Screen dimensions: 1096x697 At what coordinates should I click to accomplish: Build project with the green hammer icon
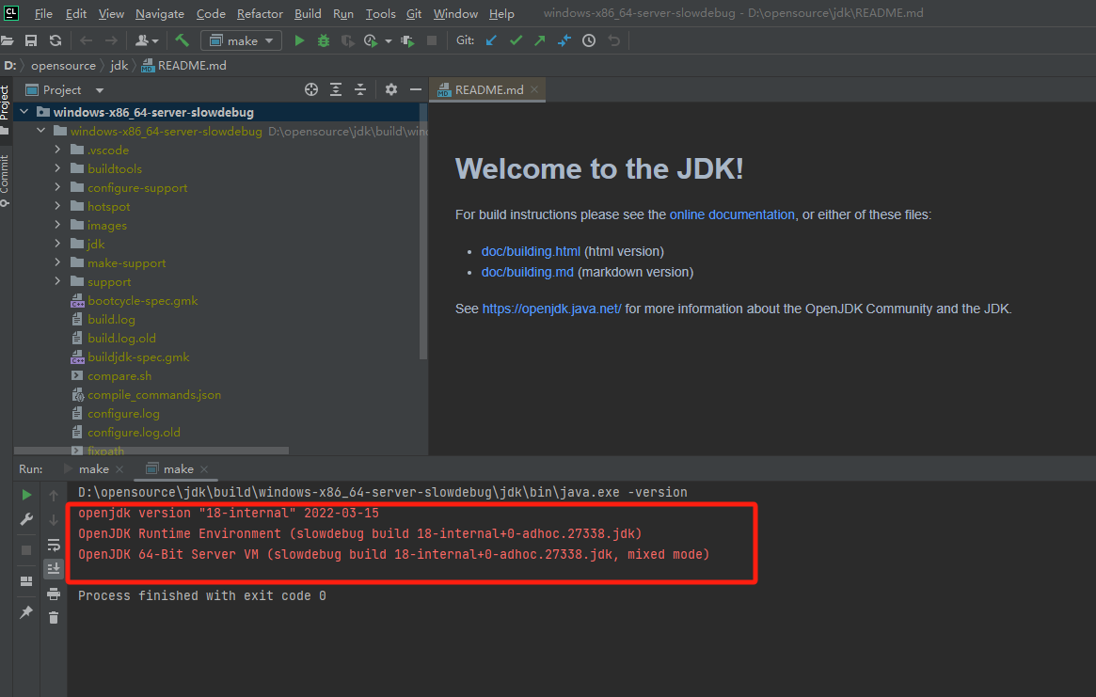tap(183, 40)
